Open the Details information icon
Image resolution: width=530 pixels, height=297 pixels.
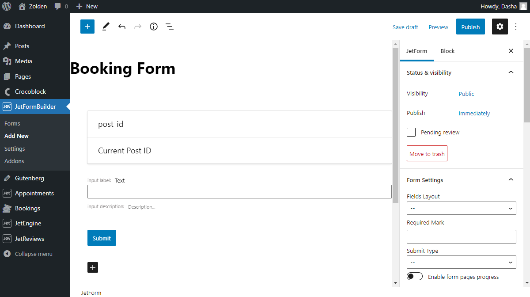pos(154,27)
